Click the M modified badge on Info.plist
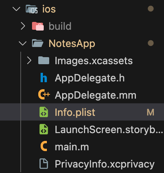This screenshot has width=164, height=173. tap(150, 112)
